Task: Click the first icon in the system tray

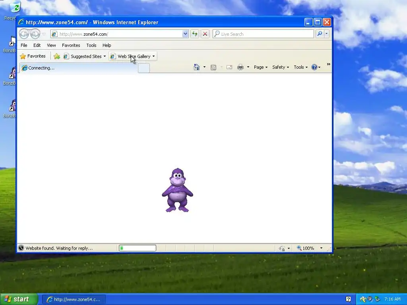Action: [x=363, y=299]
